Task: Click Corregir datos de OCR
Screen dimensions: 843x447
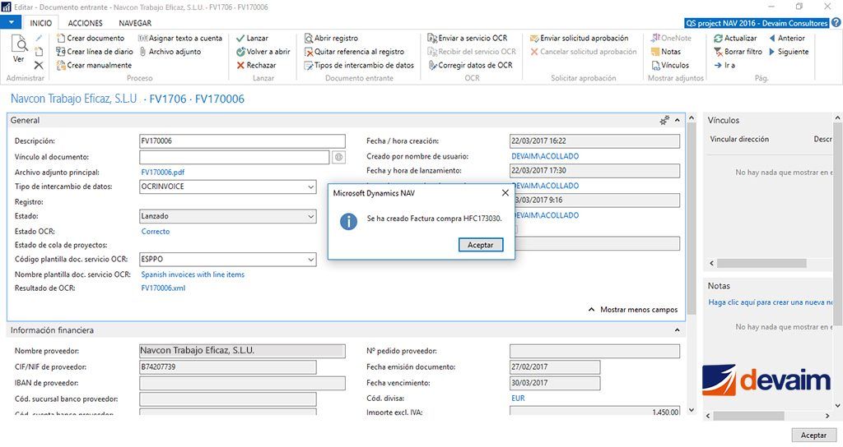Action: pos(470,65)
